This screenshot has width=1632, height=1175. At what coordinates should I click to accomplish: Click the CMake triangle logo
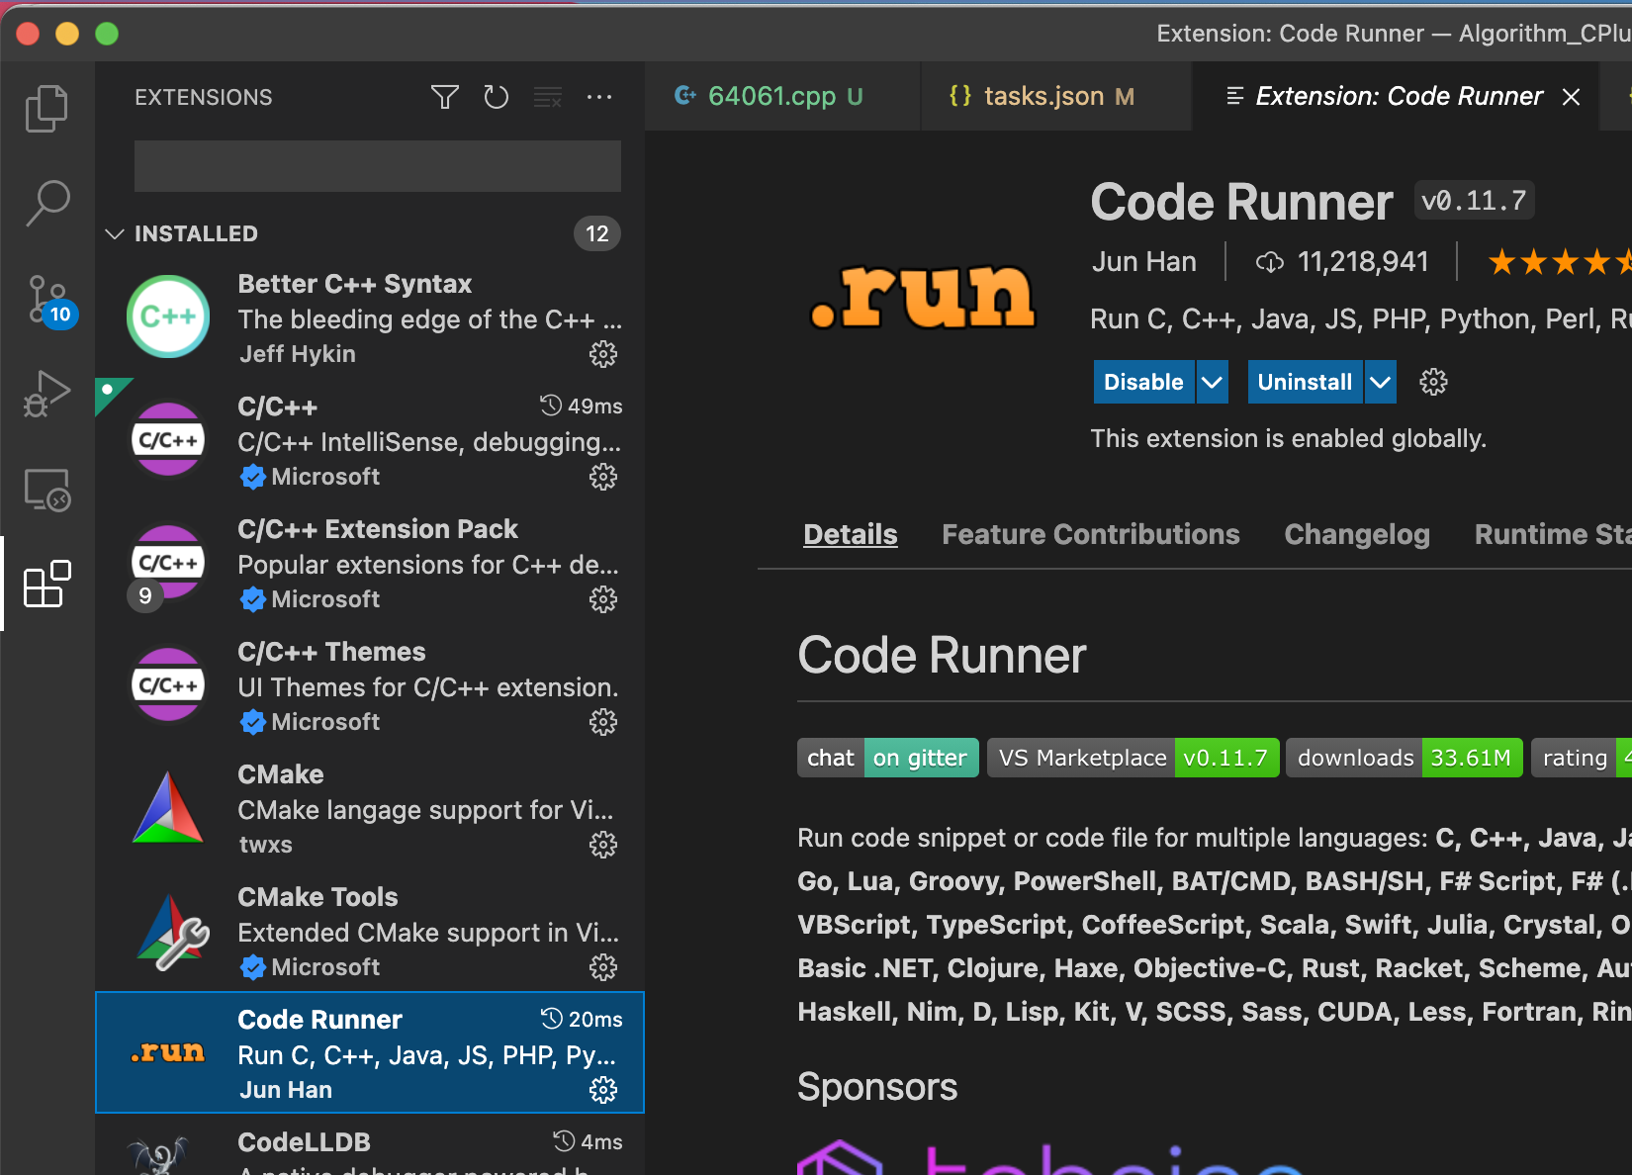pos(168,808)
